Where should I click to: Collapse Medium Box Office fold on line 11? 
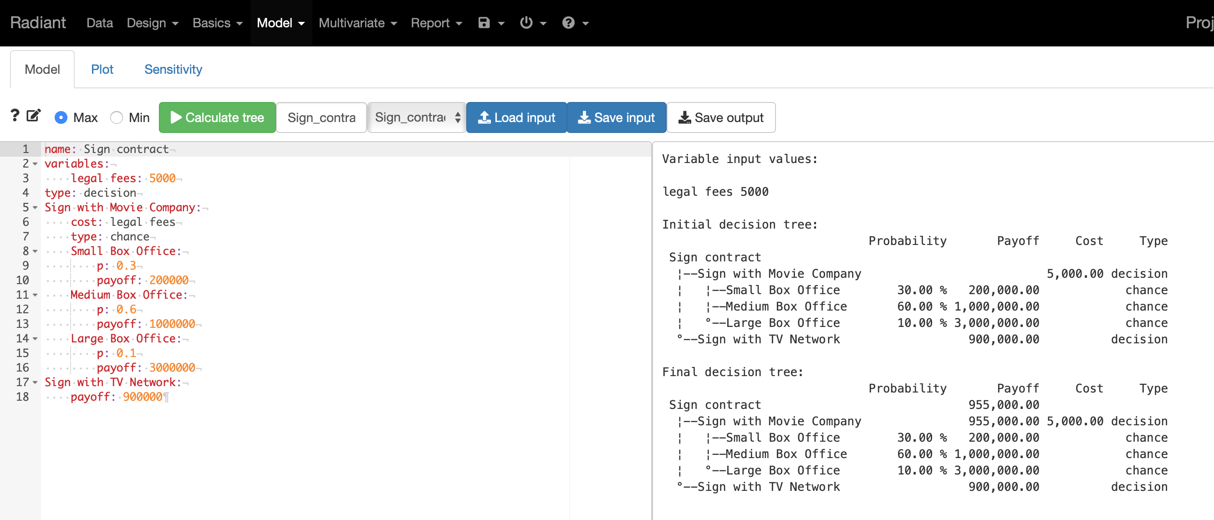point(36,295)
